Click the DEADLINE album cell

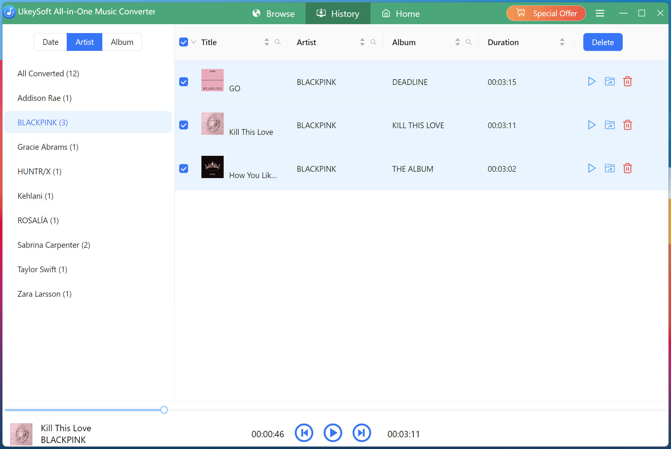point(410,82)
